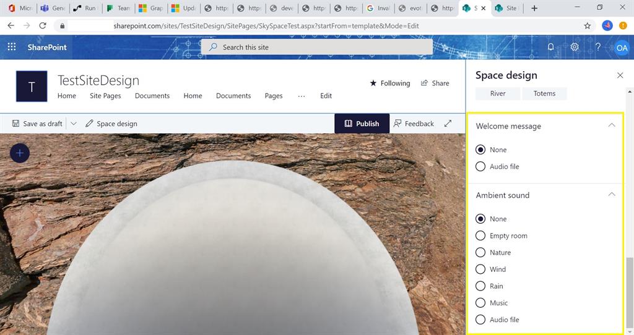This screenshot has height=335, width=634.
Task: Expand the page to full screen arrows
Action: click(448, 124)
